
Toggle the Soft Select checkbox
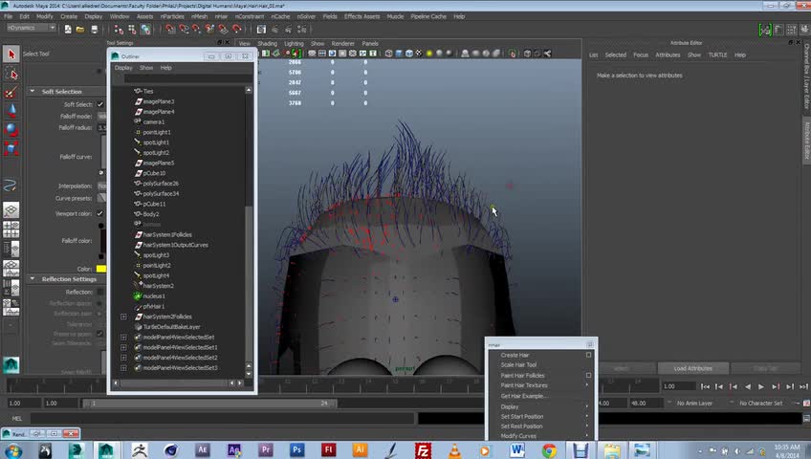point(100,104)
